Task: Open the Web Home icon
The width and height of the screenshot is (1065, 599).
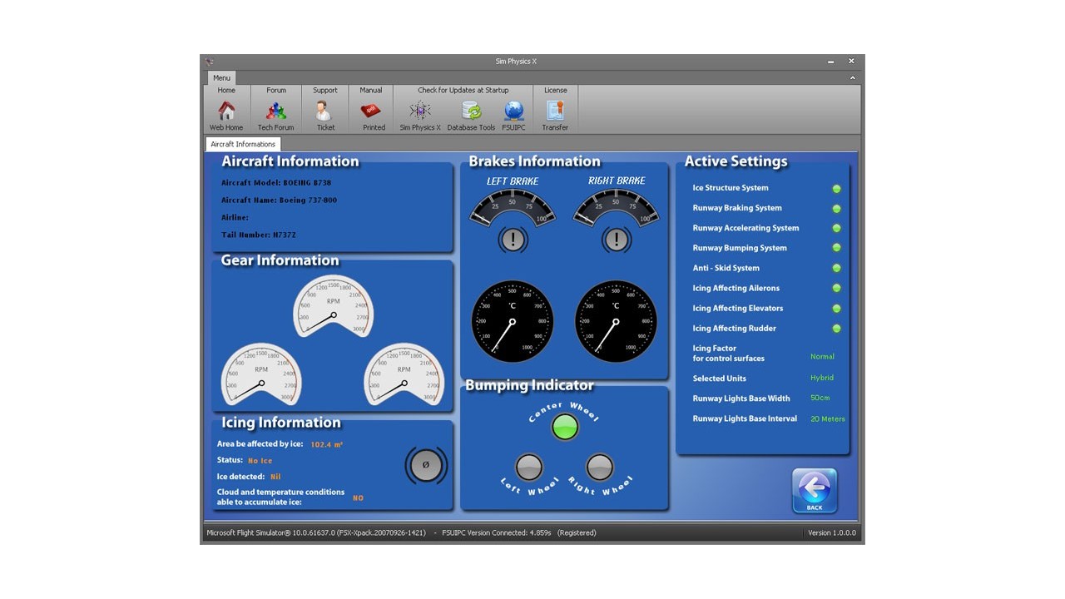Action: pos(226,111)
